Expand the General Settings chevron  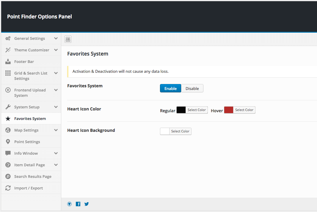56,38
